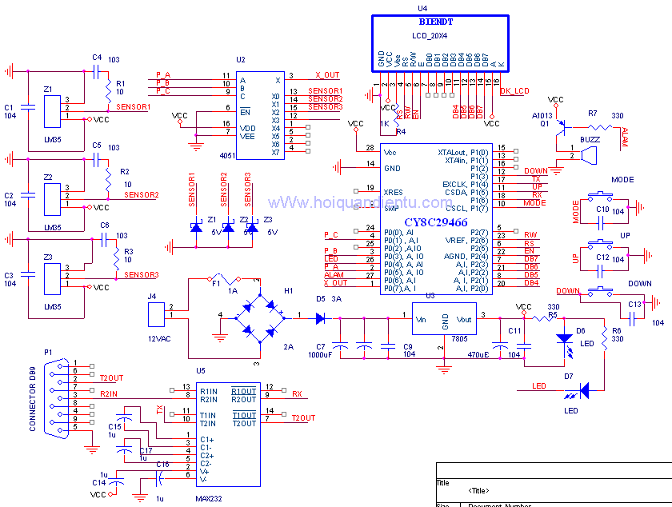Screen dimensions: 672x507
Task: Select the 4051 multiplexer U2 body
Action: 260,115
